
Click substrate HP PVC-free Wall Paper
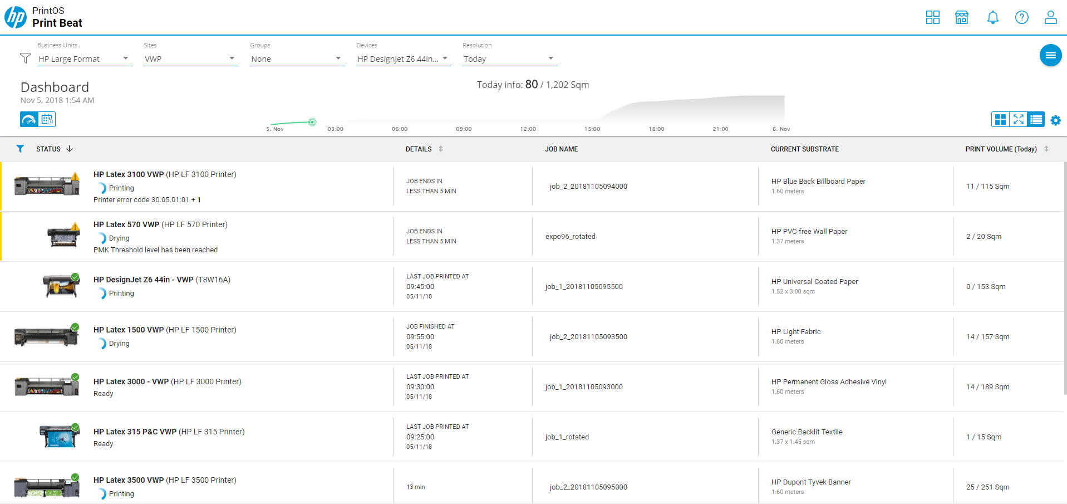coord(809,232)
